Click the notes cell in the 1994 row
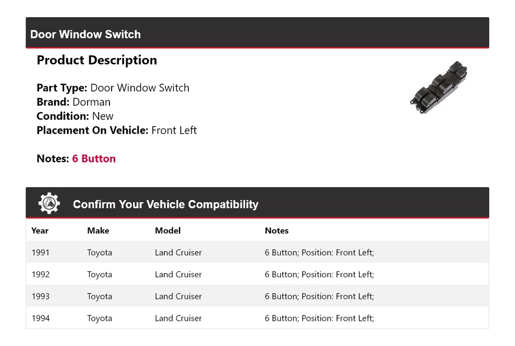 pyautogui.click(x=319, y=318)
